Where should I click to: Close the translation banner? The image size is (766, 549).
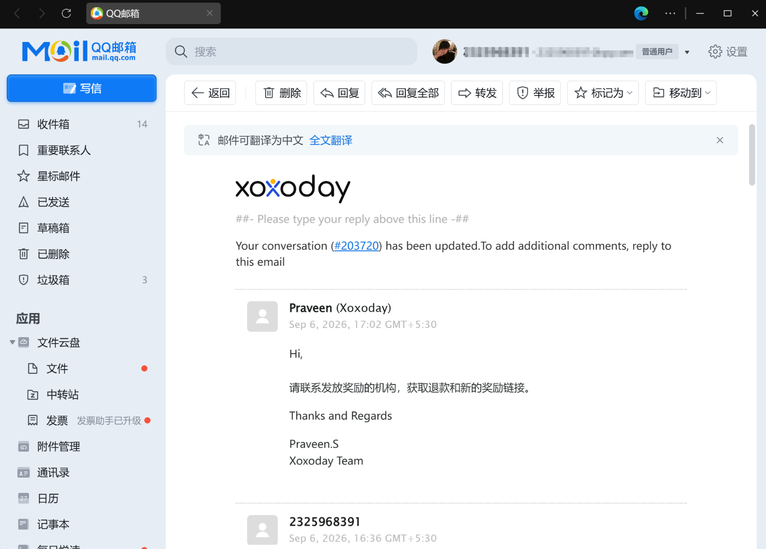pos(720,140)
